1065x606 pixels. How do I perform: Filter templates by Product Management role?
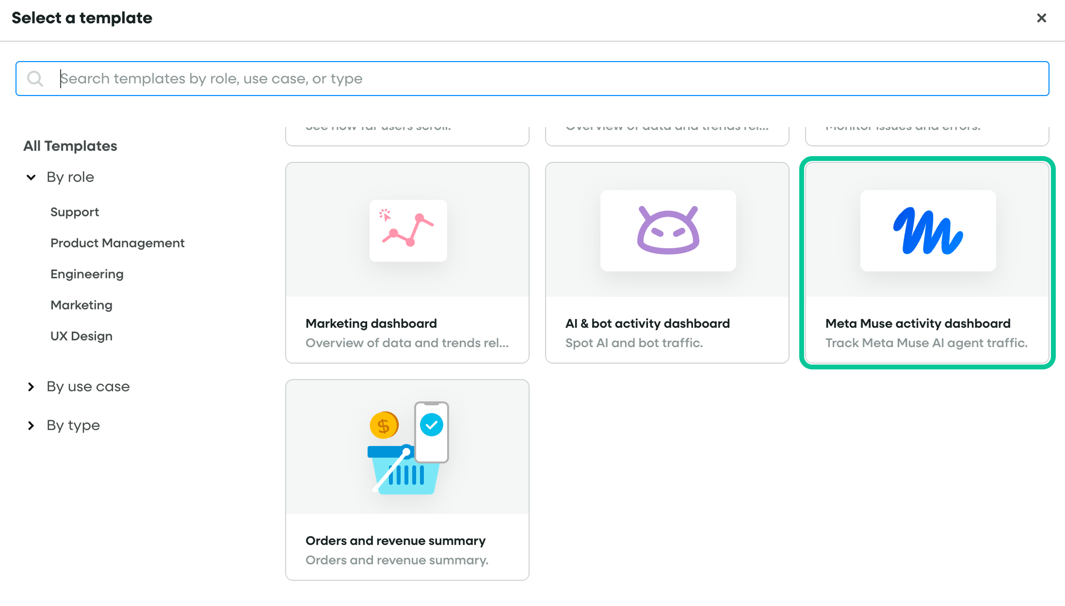point(117,243)
